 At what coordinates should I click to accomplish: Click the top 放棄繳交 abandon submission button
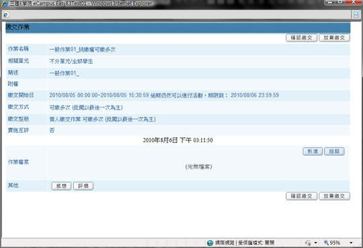tap(334, 38)
